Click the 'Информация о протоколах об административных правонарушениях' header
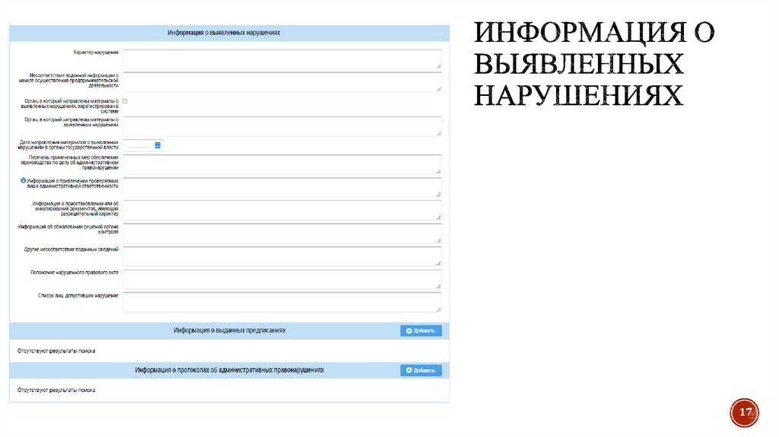Viewport: 779px width, 437px height. [230, 370]
